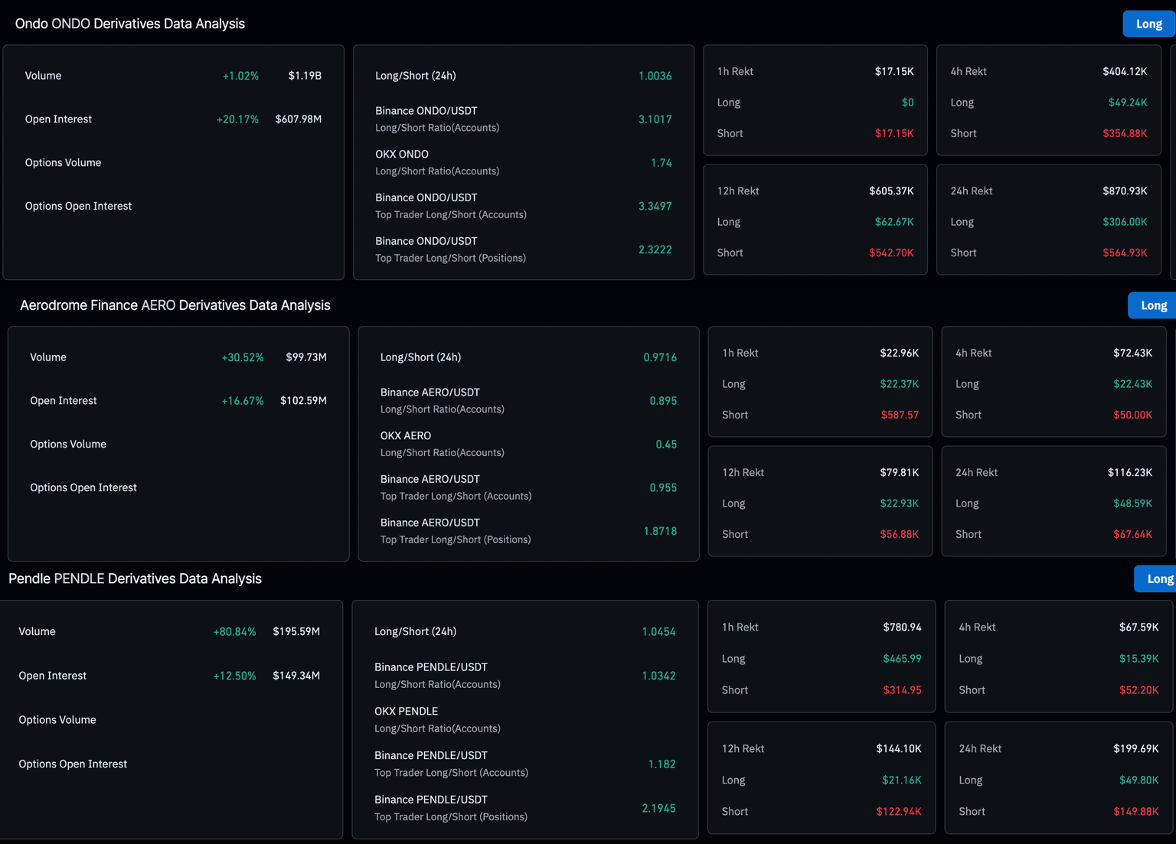Open Aerodrome Finance AERO Derivatives Data Analysis title

click(x=175, y=305)
